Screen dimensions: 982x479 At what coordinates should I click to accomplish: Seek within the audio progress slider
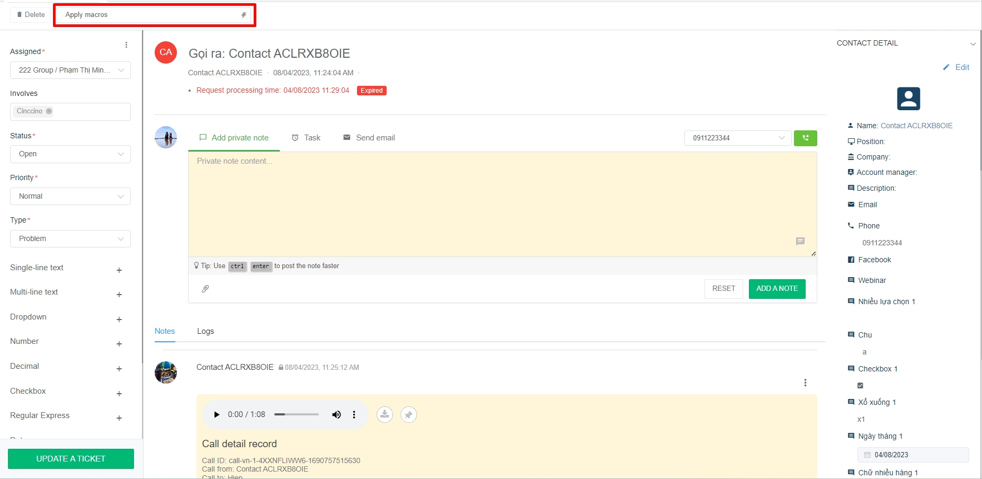[x=296, y=414]
